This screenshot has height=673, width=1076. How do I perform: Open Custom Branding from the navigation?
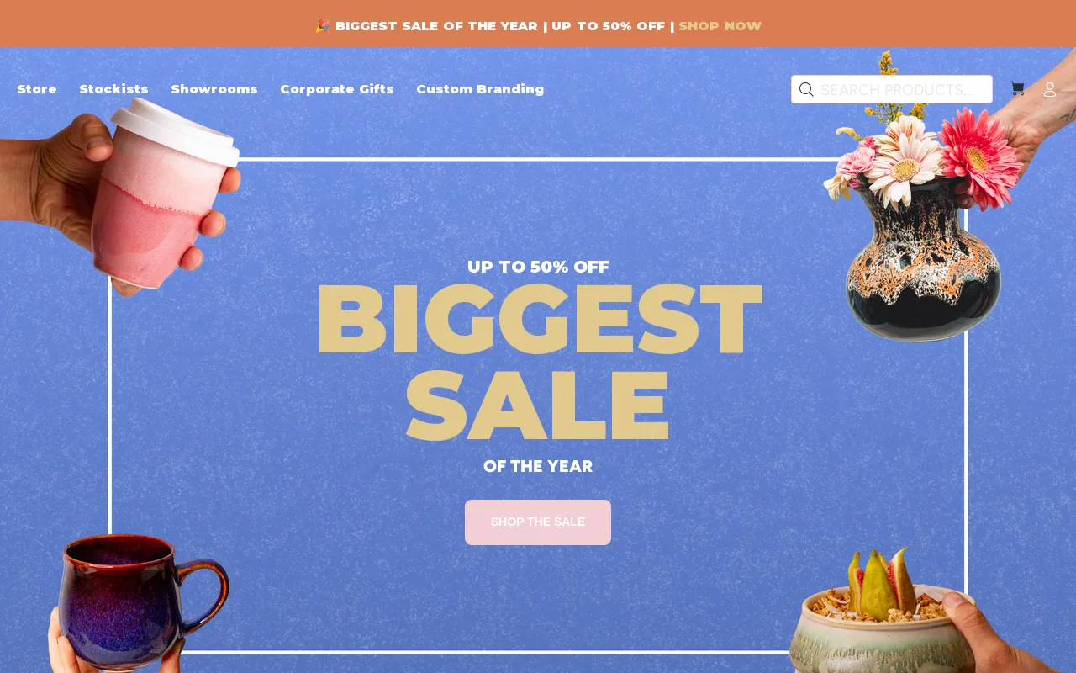tap(480, 89)
